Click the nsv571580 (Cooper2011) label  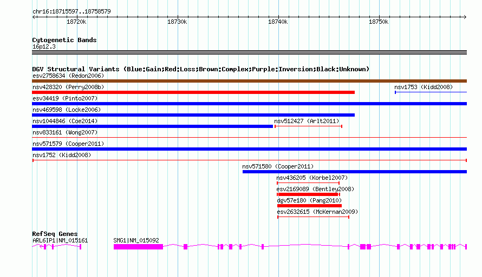(x=278, y=166)
